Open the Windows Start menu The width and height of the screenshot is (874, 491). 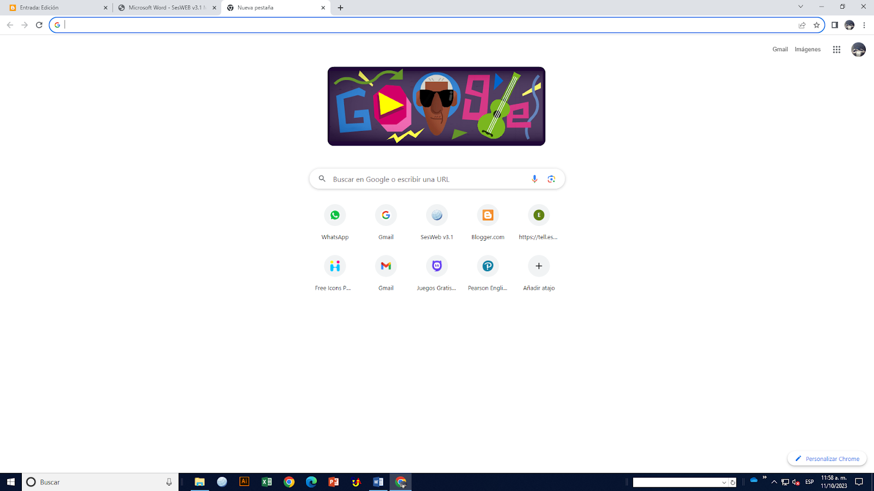(x=11, y=482)
